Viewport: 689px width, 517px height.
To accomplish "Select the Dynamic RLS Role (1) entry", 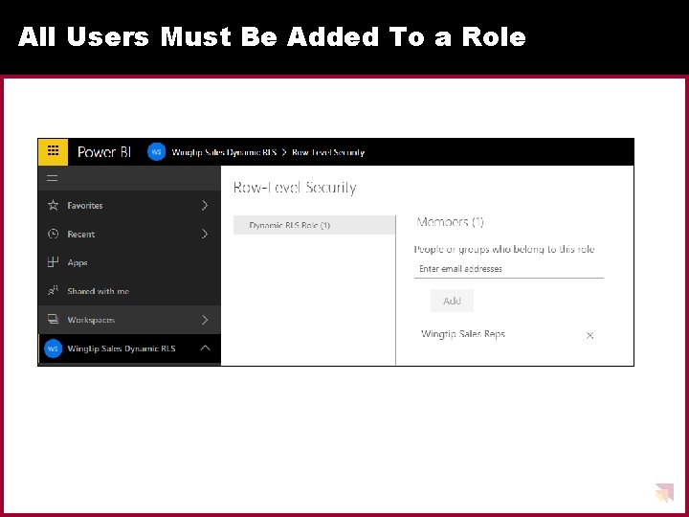I will pyautogui.click(x=314, y=225).
